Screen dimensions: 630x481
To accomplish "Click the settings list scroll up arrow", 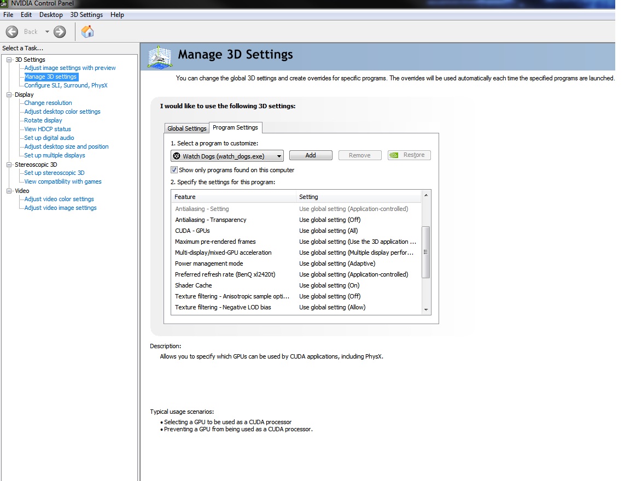I will tap(426, 195).
